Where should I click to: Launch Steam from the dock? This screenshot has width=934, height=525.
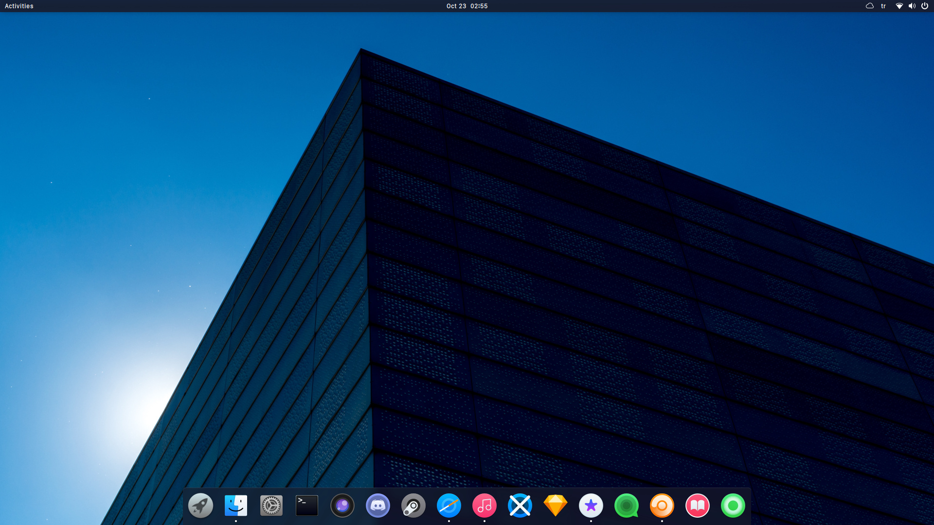[x=413, y=506]
